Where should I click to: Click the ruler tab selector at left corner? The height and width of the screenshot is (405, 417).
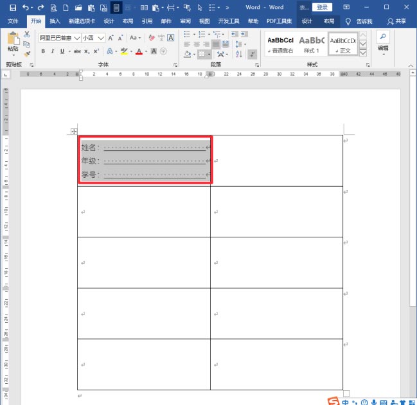(x=6, y=74)
